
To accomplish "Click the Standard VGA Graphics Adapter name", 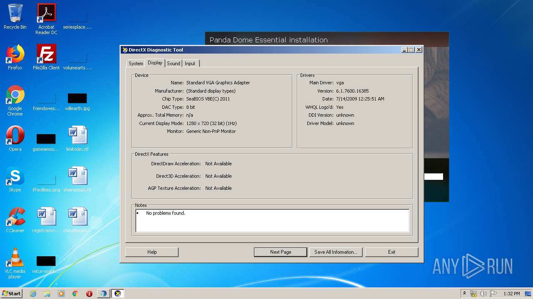I will [218, 83].
